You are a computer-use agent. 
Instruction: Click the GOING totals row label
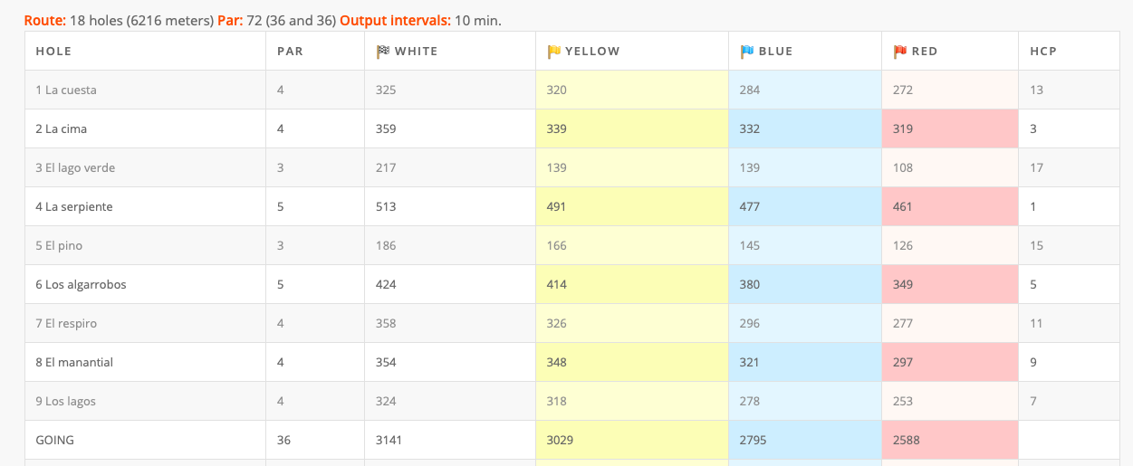pos(54,440)
